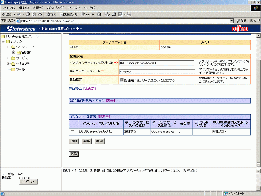Click the 編集 button below interface table

(x=87, y=141)
